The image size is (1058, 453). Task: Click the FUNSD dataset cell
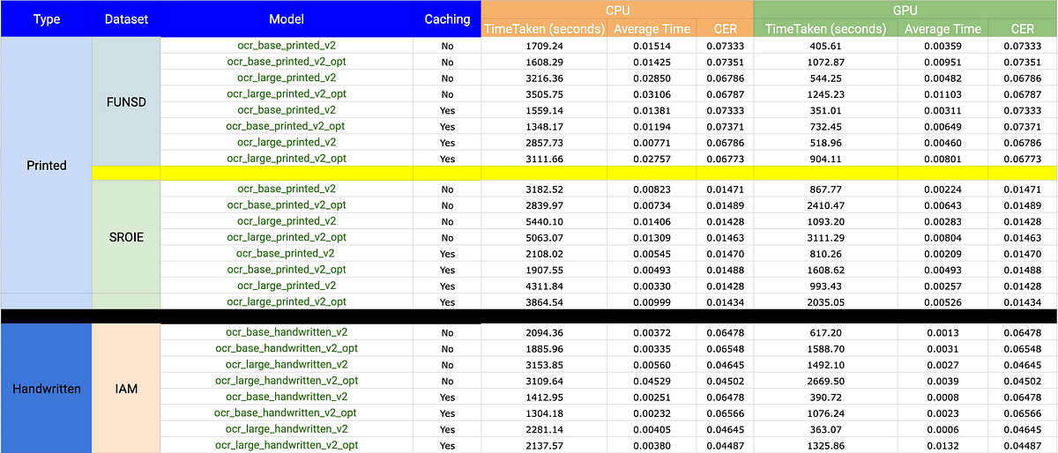(126, 101)
